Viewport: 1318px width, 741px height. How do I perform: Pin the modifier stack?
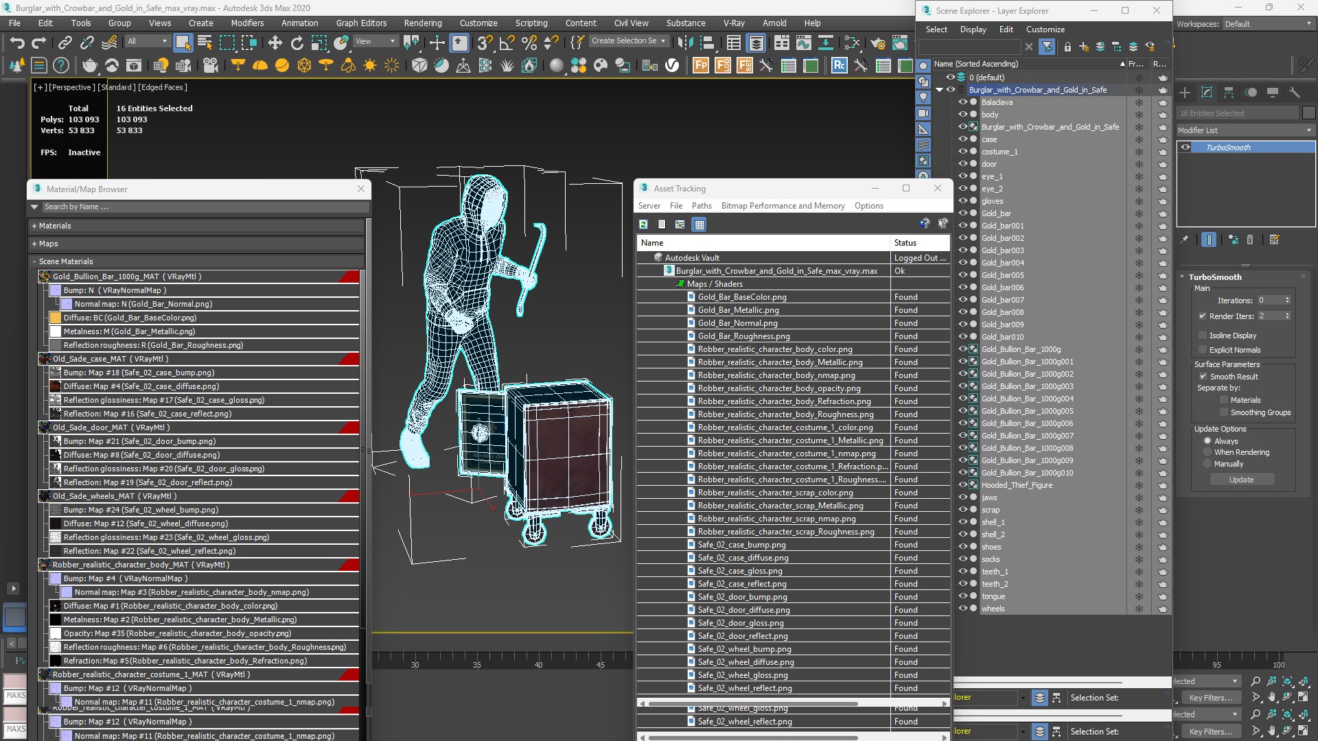tap(1184, 240)
